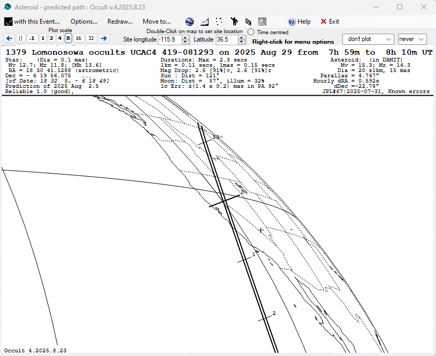This screenshot has width=436, height=356.
Task: Click the 'RA = 18 30 41.1288 (astrometric)' text
Action: [x=64, y=70]
